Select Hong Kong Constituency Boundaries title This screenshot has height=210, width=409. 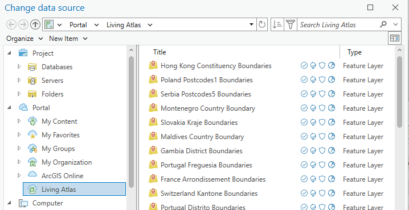coord(216,66)
